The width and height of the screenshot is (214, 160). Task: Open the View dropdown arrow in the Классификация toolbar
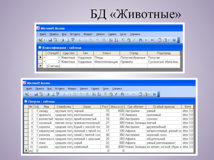click(44, 40)
